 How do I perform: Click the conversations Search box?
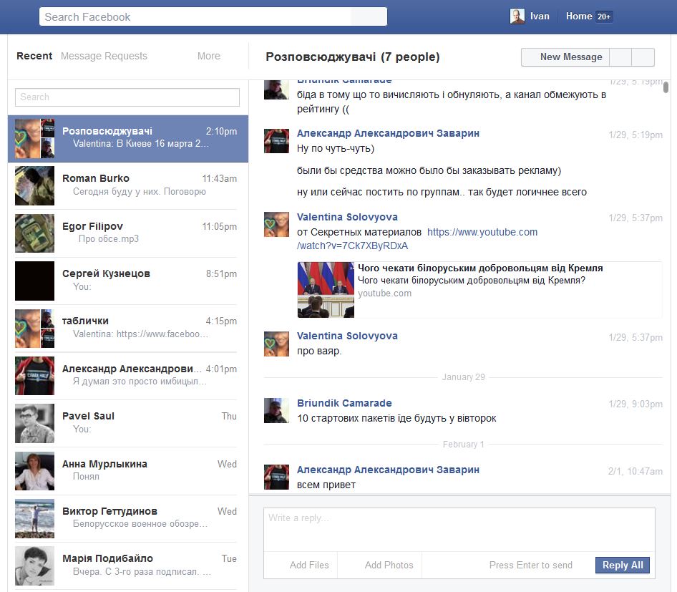click(127, 97)
